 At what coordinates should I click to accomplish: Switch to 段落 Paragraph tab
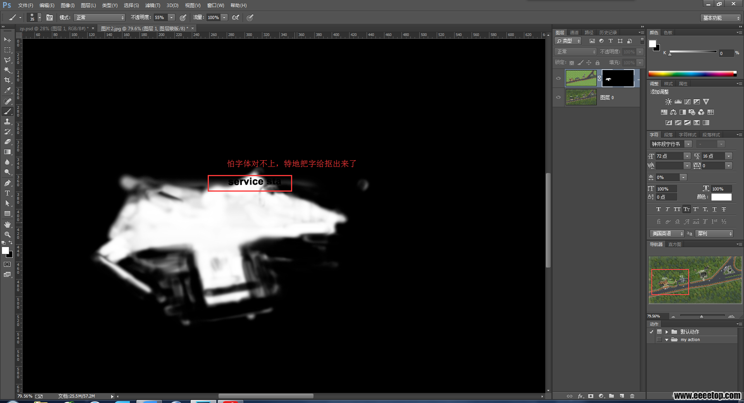668,135
